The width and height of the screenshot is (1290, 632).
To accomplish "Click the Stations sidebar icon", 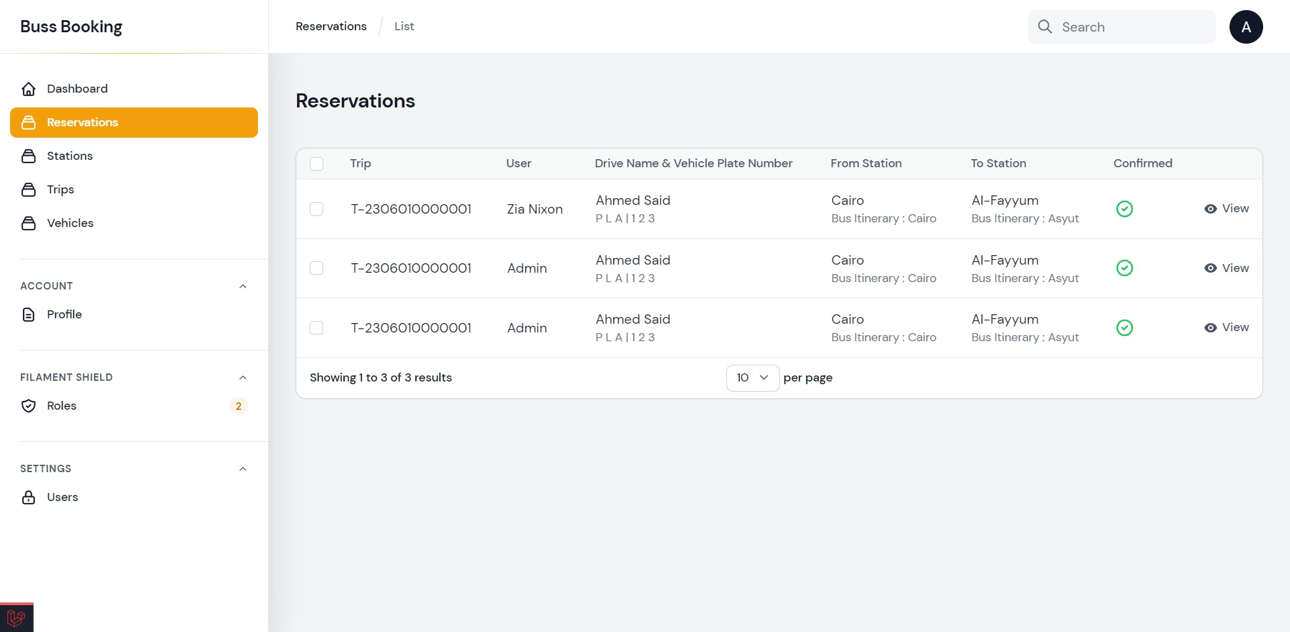I will pos(28,156).
